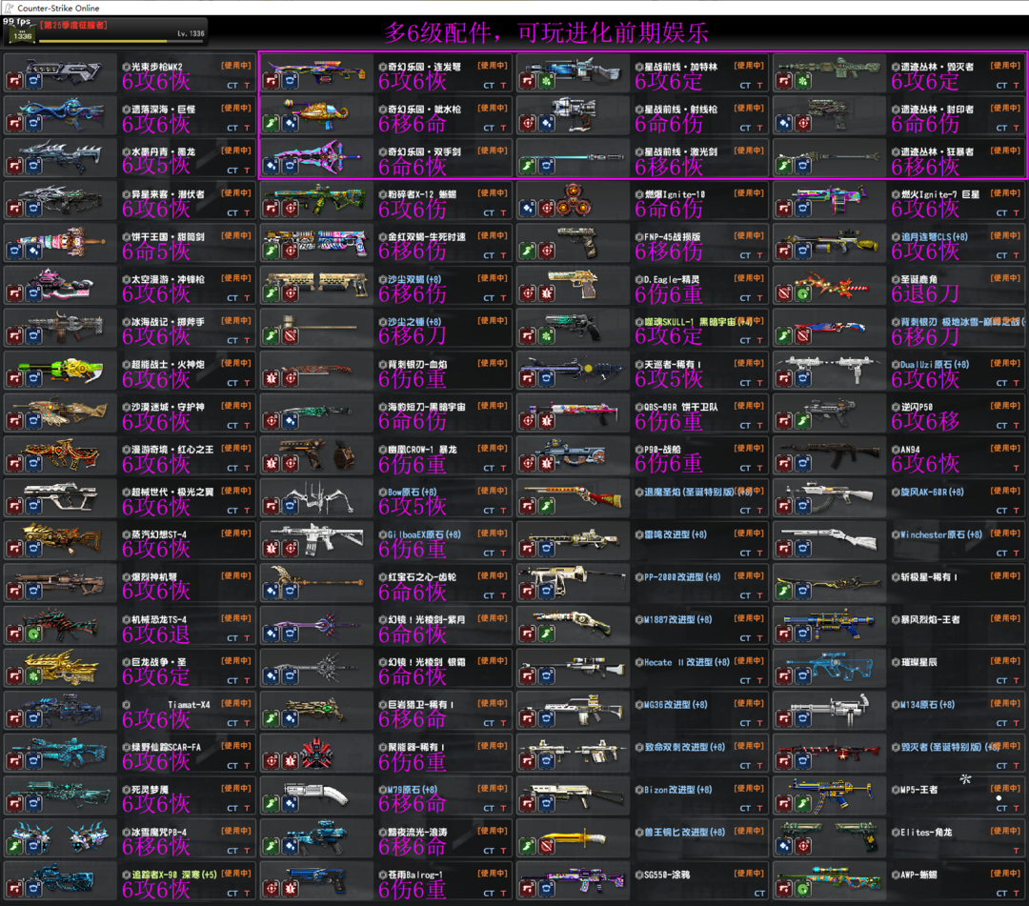Select 燃火Ignite-7 巨星 weapon thumbnail
Image resolution: width=1029 pixels, height=906 pixels.
point(829,199)
